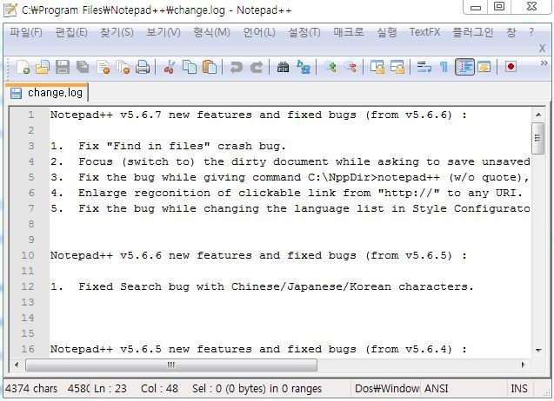Click the right arrow of the horizontal scrollbar
This screenshot has height=401, width=554.
tap(524, 365)
